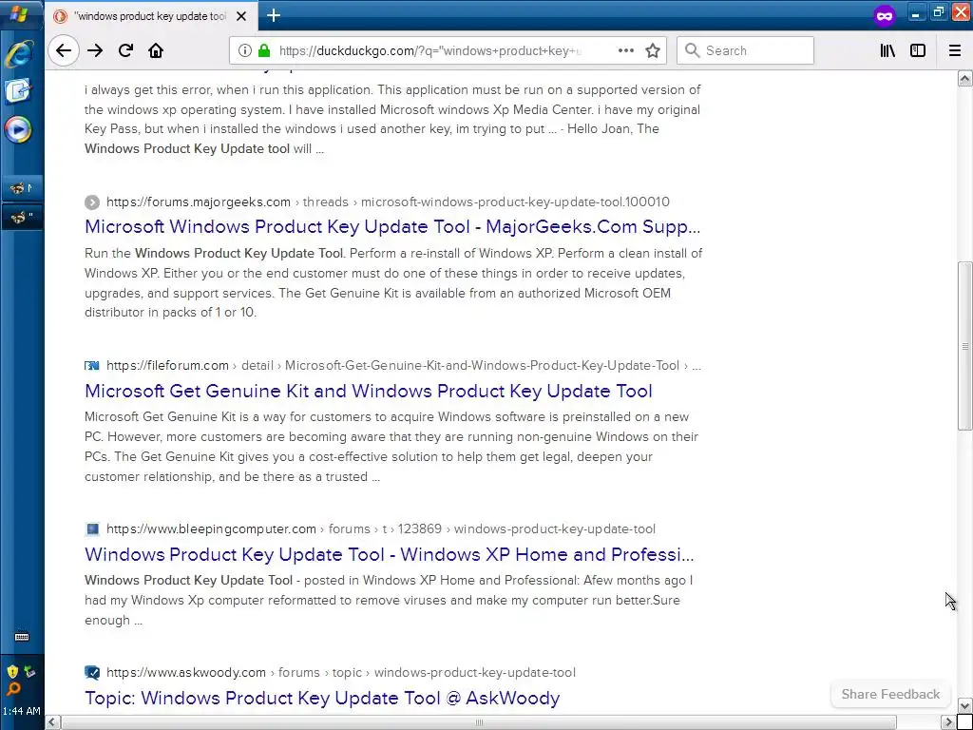The height and width of the screenshot is (730, 973).
Task: Click the bleepingcomputer favicon
Action: click(x=92, y=528)
